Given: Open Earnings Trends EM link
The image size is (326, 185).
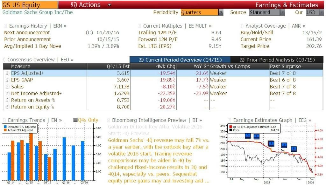Looking at the screenshot, I should click(x=35, y=120).
